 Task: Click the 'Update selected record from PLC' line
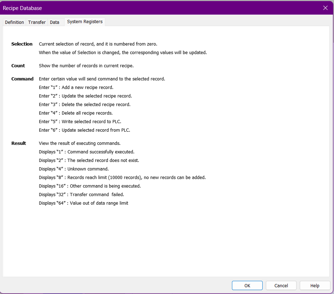[85, 130]
